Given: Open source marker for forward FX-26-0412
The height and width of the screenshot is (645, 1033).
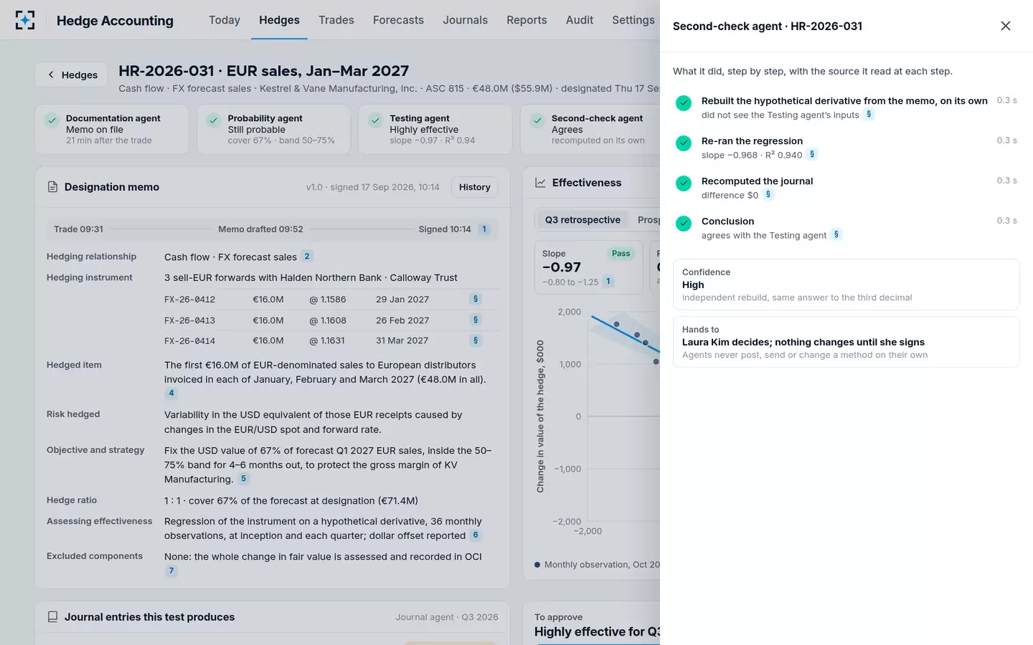Looking at the screenshot, I should [476, 300].
